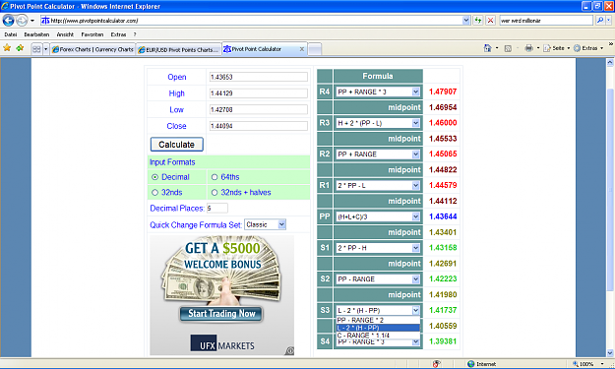Close the Pivot Point Calculator tab
615x369 pixels.
302,49
